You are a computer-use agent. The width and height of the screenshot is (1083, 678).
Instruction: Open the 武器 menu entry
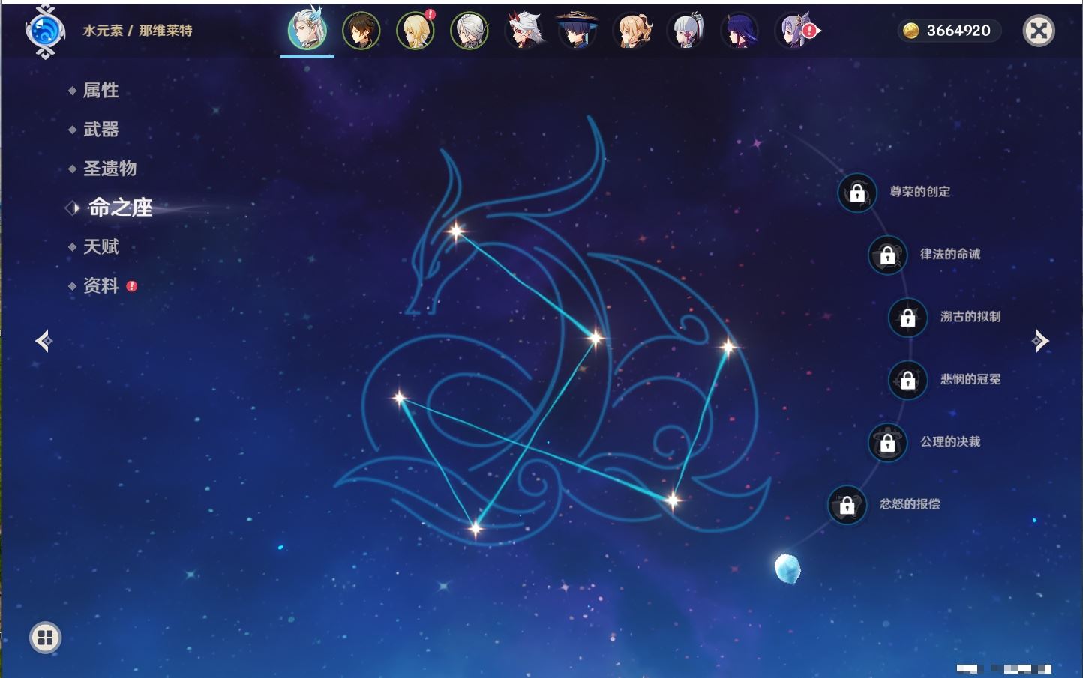coord(100,130)
